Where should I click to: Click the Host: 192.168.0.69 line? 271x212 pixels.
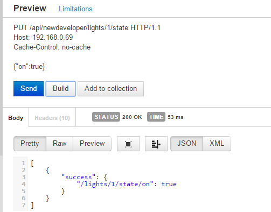coord(43,38)
